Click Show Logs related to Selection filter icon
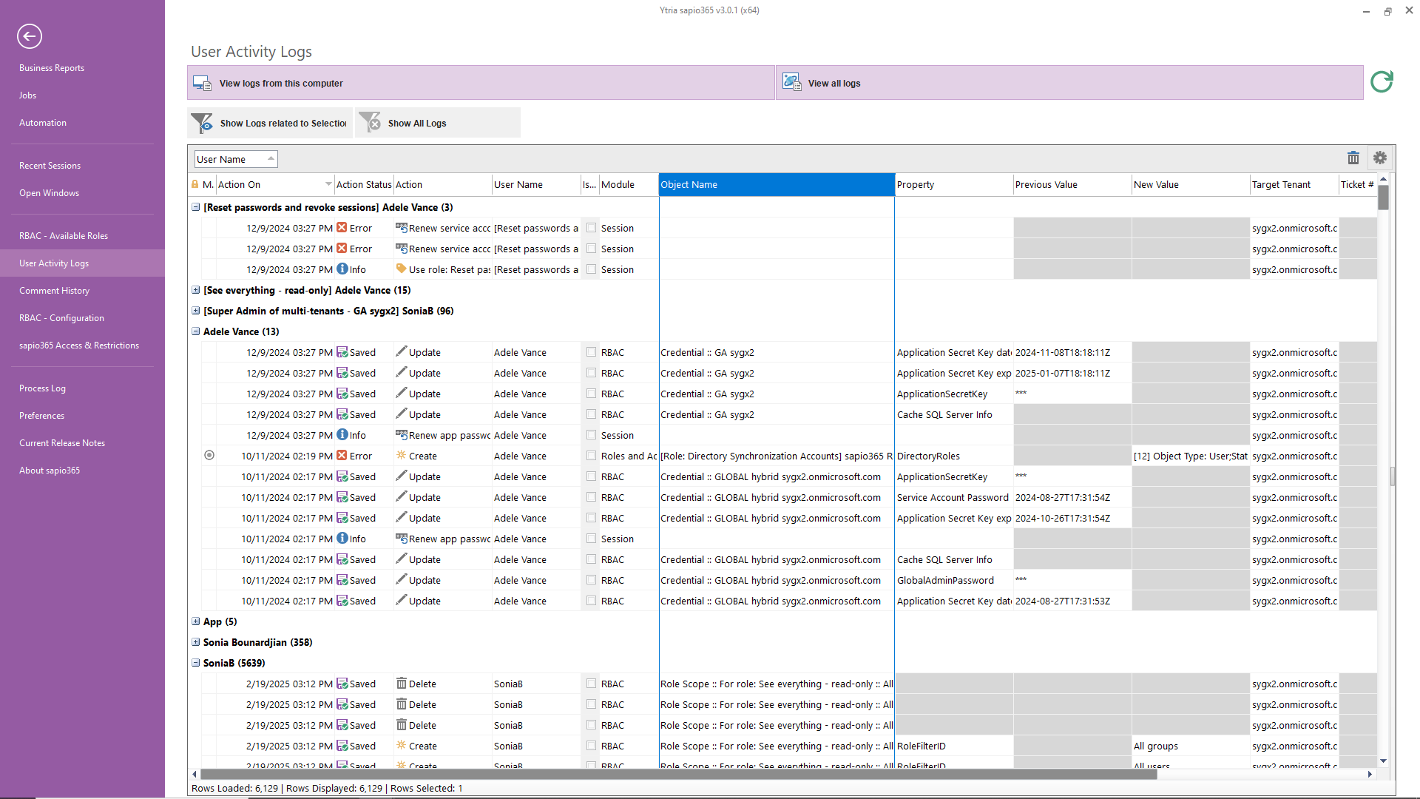1420x799 pixels. 202,123
